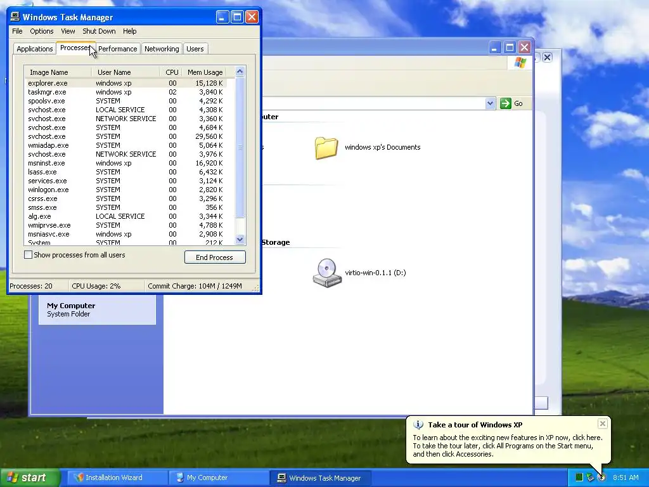
Task: Select the csrss.exe process row
Action: pyautogui.click(x=125, y=198)
